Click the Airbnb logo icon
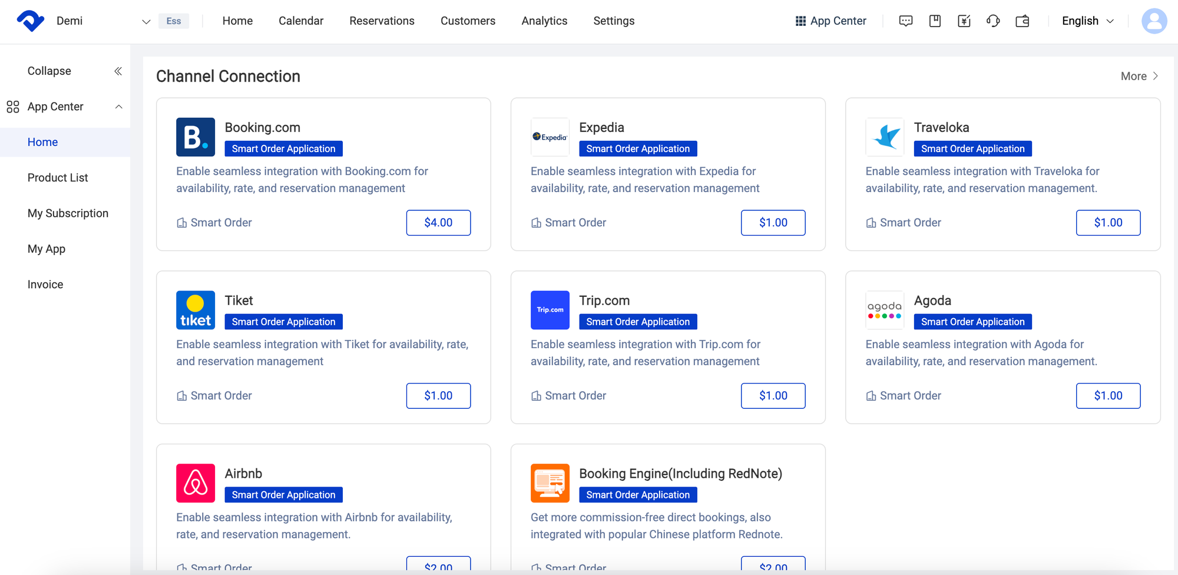1178x575 pixels. click(x=196, y=483)
